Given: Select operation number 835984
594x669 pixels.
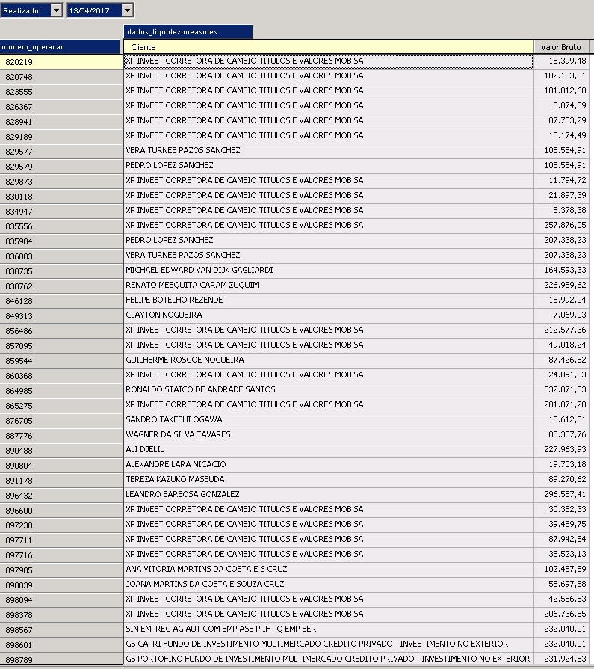Looking at the screenshot, I should (x=61, y=241).
